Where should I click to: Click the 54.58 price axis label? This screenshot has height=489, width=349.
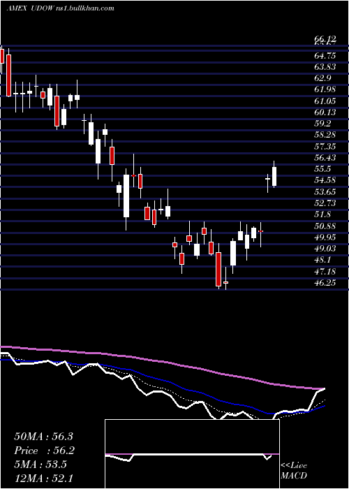(325, 180)
